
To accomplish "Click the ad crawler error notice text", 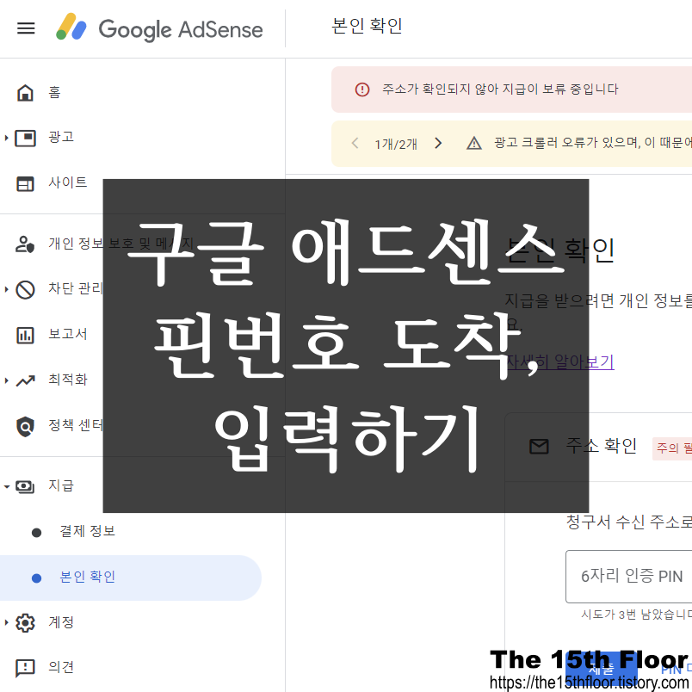I will pos(593,143).
